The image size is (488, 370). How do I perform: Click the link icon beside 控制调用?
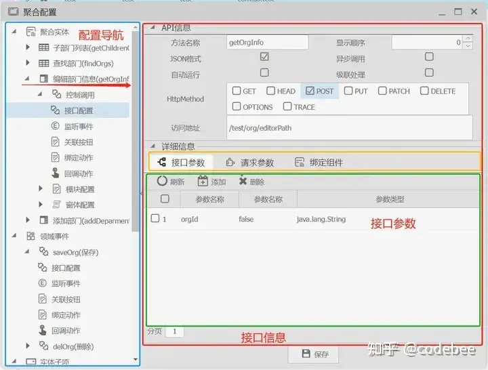[56, 94]
